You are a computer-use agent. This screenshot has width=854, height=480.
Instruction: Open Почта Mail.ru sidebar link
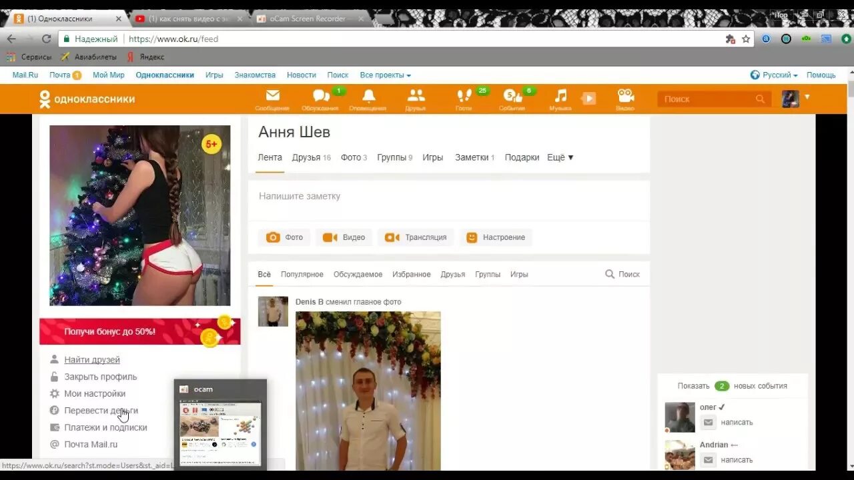pyautogui.click(x=91, y=444)
